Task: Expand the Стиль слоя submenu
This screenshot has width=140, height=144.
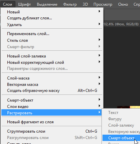Action: point(52,40)
